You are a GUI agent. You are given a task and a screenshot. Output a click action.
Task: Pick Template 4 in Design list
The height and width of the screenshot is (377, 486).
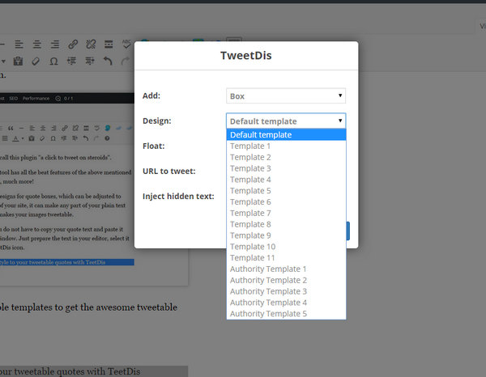click(286, 180)
